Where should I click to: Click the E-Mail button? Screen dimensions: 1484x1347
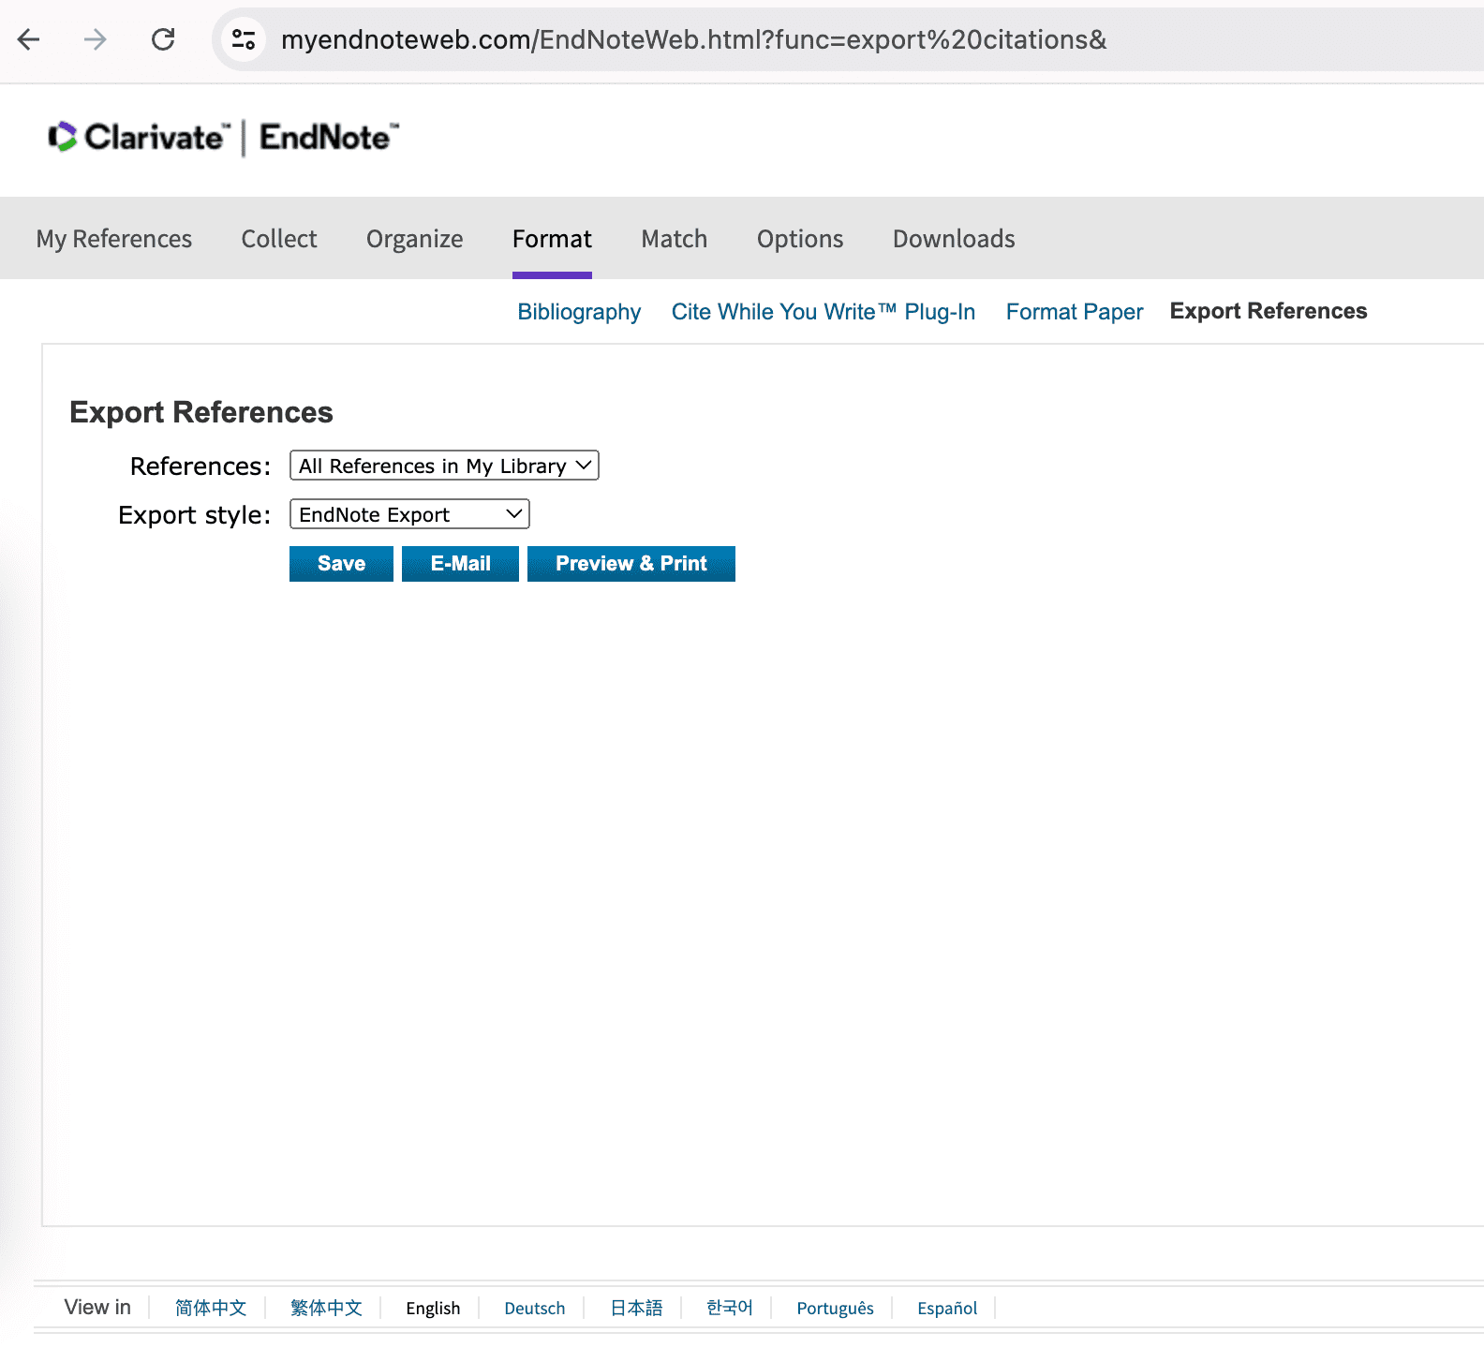460,564
